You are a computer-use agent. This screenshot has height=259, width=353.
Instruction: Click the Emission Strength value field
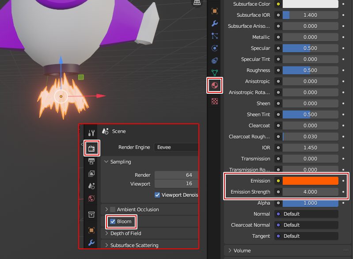(x=310, y=192)
